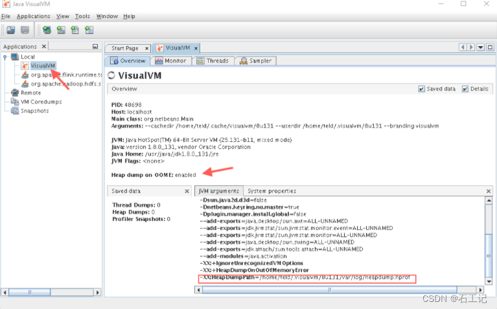
Task: Click Add Application Snapshot toolbar icon
Action: [89, 30]
